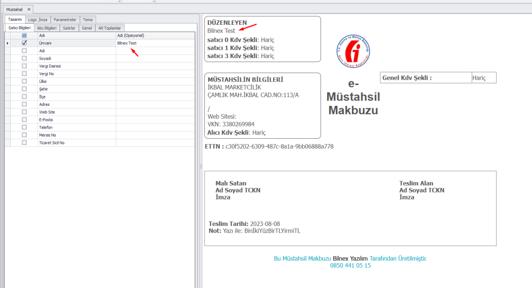Screen dimensions: 532x288
Task: Uncheck the Ünvanı field checkbox
Action: tap(24, 43)
